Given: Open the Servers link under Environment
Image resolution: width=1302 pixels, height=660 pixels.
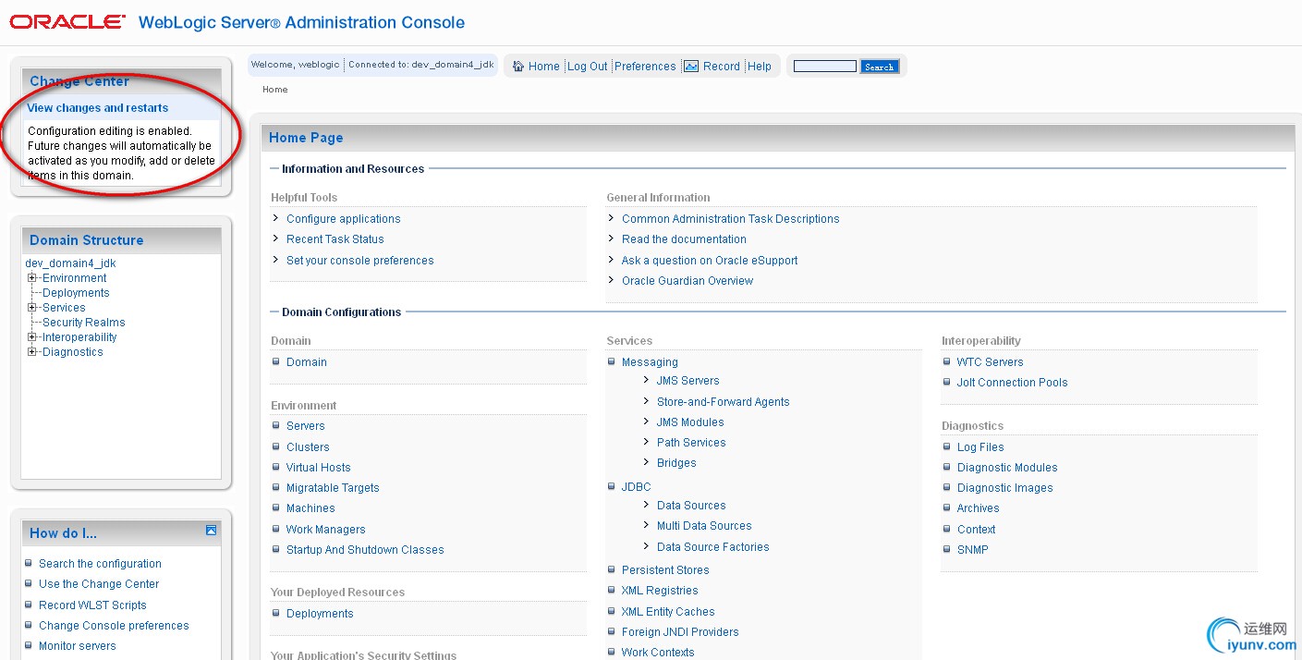Looking at the screenshot, I should click(x=306, y=426).
